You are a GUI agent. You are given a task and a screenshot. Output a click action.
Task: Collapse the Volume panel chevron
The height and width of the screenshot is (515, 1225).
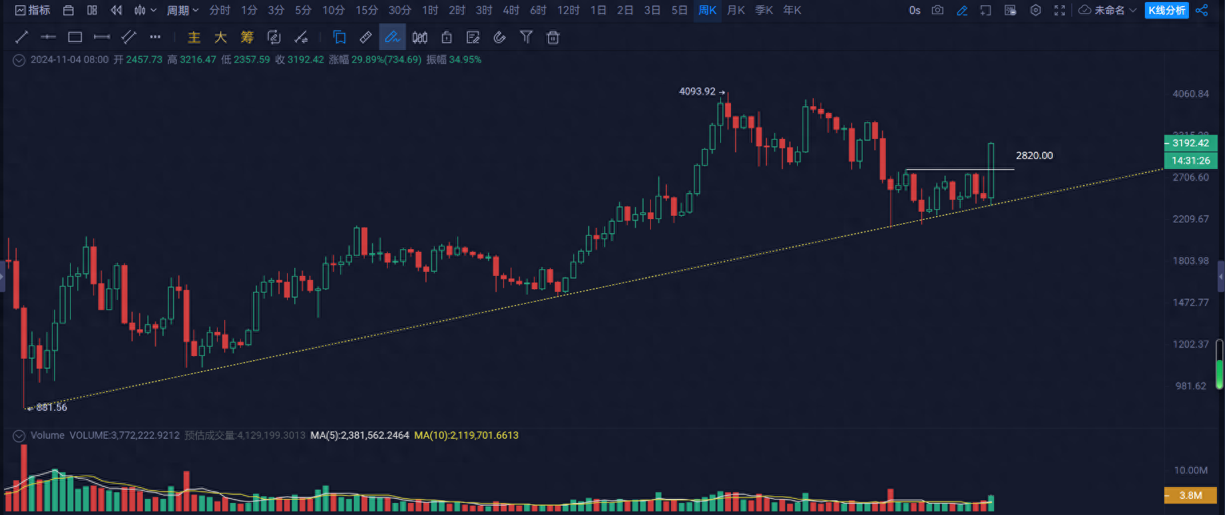point(19,436)
